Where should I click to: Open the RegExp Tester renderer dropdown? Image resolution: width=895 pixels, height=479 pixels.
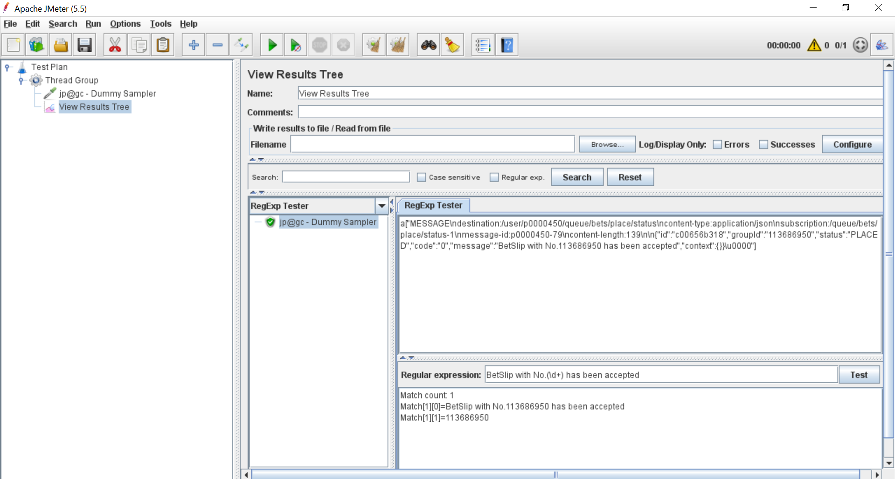point(382,206)
